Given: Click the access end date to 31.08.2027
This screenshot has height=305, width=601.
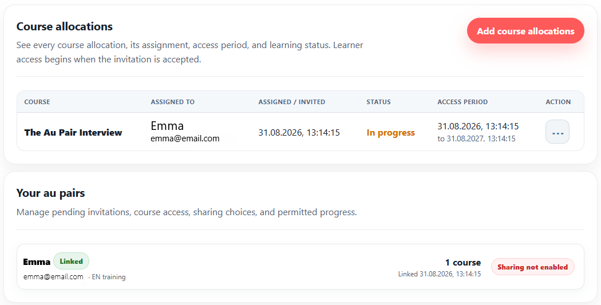Looking at the screenshot, I should pyautogui.click(x=476, y=138).
